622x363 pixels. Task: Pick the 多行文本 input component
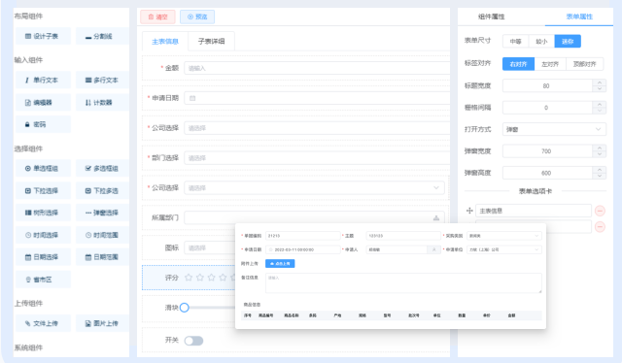pyautogui.click(x=102, y=80)
